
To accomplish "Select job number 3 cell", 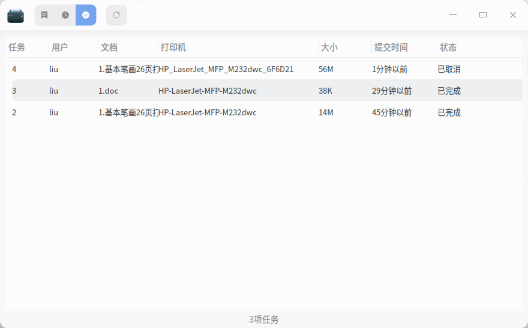I will [x=14, y=91].
